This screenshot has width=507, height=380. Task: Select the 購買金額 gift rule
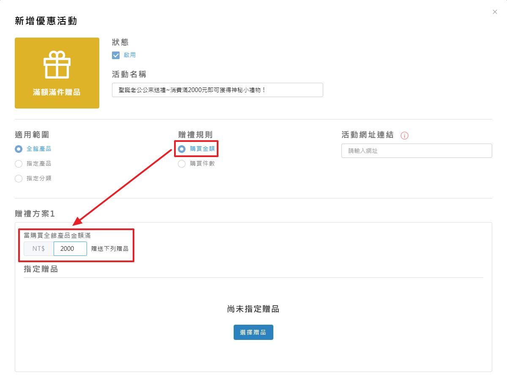(x=182, y=149)
